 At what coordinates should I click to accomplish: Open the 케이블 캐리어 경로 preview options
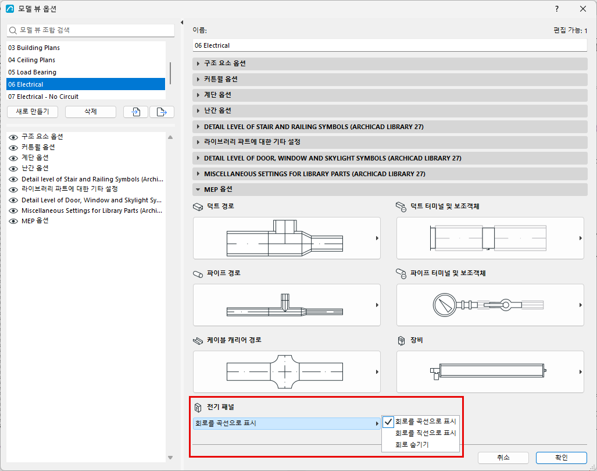(x=287, y=372)
